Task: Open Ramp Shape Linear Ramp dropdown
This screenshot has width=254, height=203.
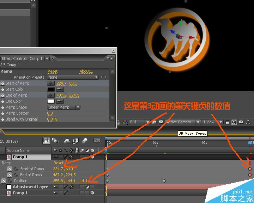Action: [64, 107]
